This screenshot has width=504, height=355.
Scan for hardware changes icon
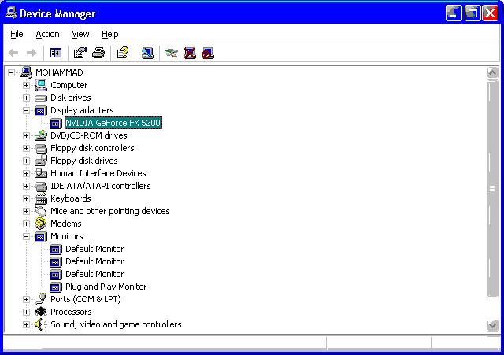[147, 53]
